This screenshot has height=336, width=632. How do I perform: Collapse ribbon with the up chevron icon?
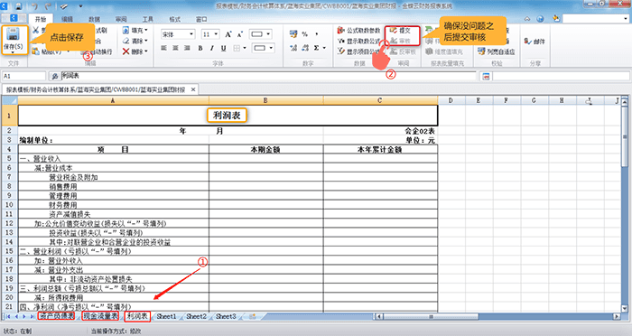click(x=527, y=19)
